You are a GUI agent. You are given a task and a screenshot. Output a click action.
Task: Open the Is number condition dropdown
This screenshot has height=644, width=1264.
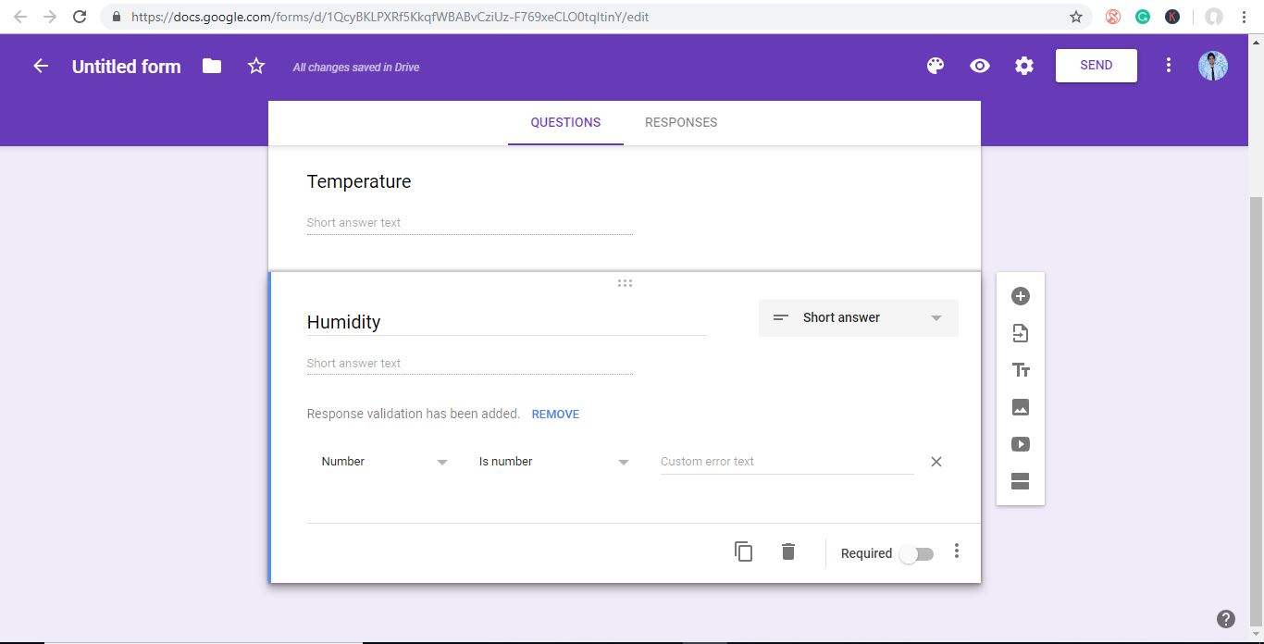pyautogui.click(x=553, y=462)
